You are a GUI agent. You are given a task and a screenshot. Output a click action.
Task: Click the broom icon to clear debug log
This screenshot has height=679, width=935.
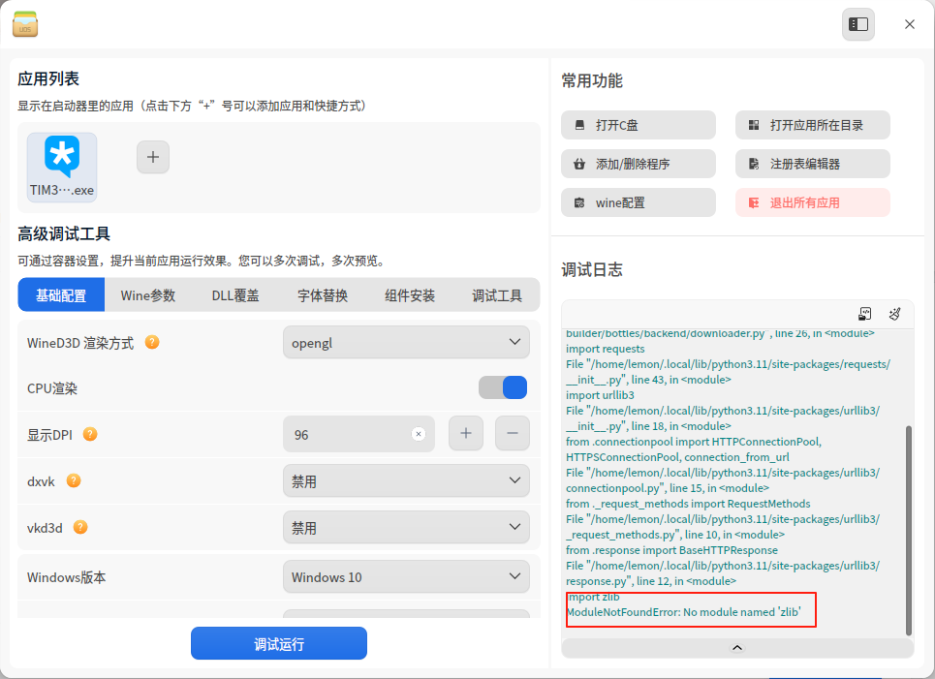click(x=894, y=314)
